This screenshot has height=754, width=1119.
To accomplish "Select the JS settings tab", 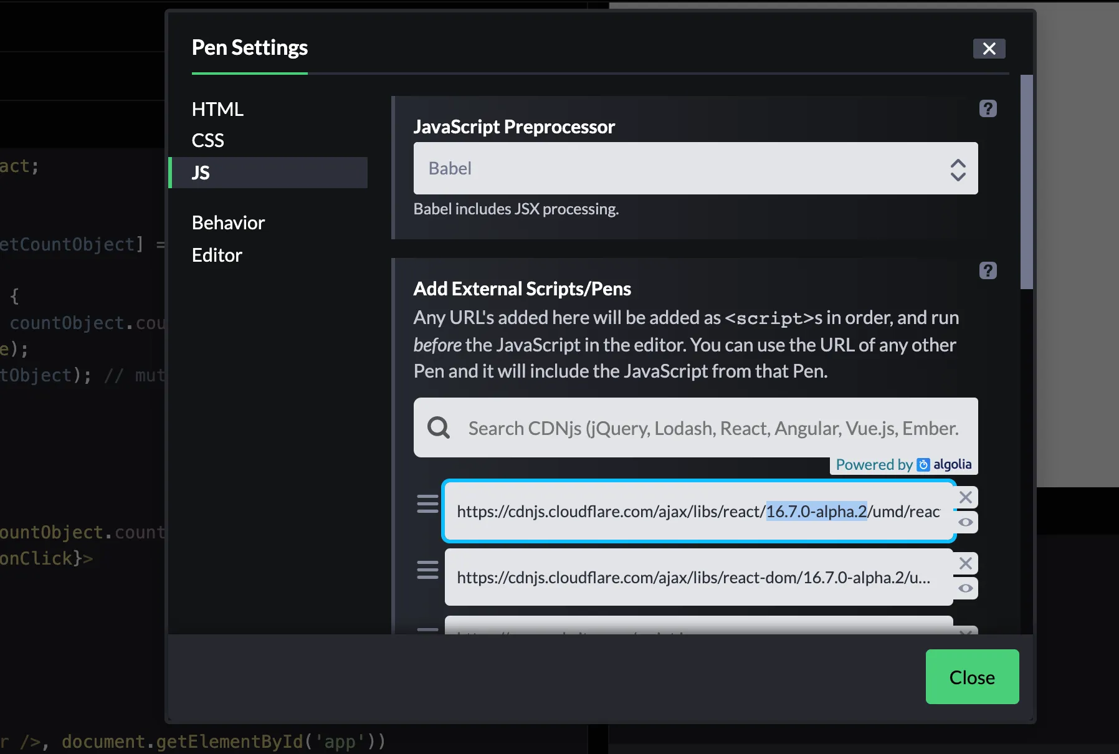I will coord(201,173).
